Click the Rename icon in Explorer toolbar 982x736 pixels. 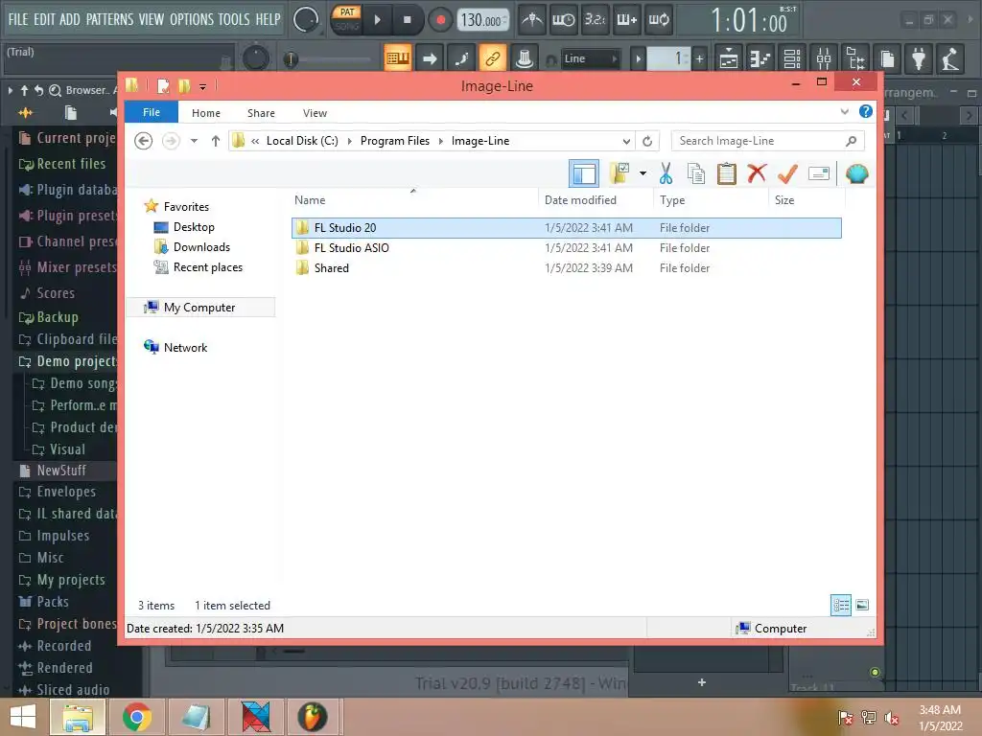[819, 173]
